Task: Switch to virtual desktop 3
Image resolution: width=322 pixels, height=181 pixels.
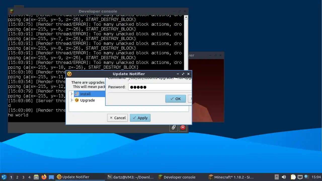Action: click(x=23, y=177)
